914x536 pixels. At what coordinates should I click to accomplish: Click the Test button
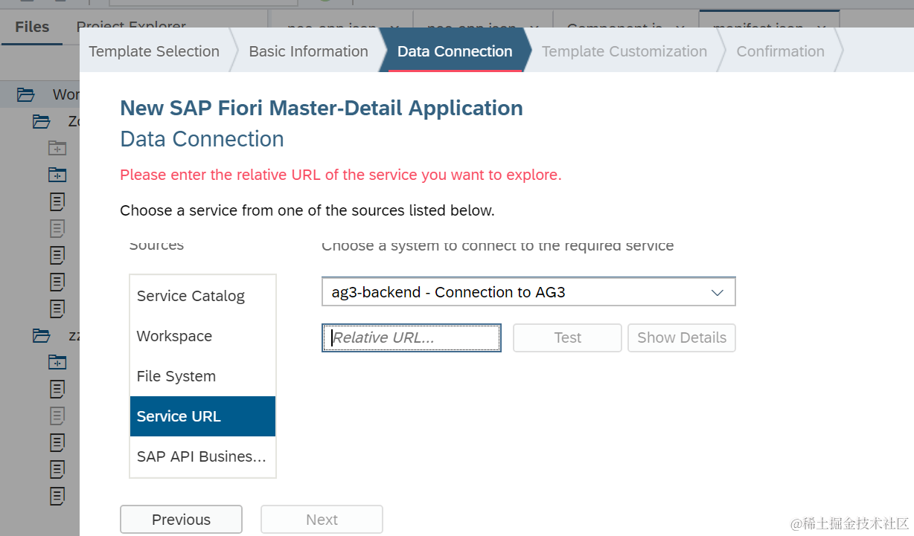click(x=567, y=338)
